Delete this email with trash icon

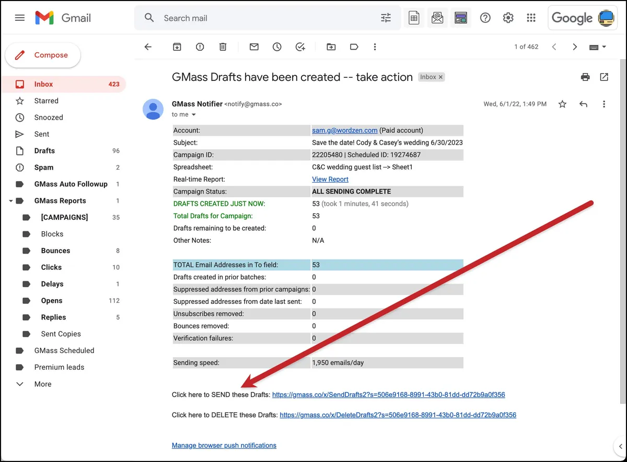pyautogui.click(x=223, y=47)
